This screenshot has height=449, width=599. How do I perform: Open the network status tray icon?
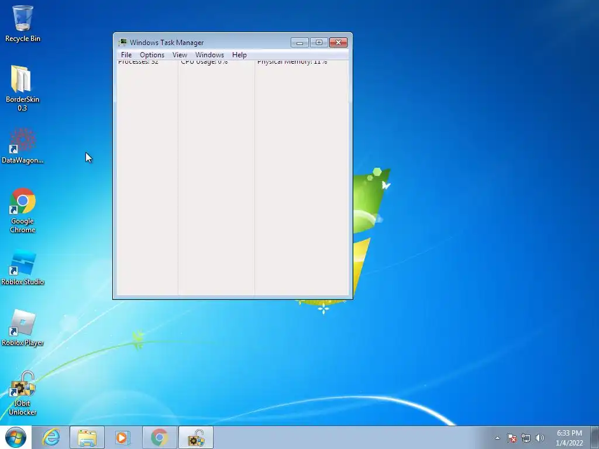(526, 438)
